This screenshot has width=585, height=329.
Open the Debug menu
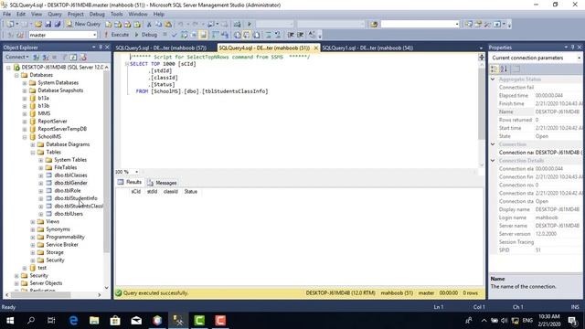pyautogui.click(x=97, y=15)
